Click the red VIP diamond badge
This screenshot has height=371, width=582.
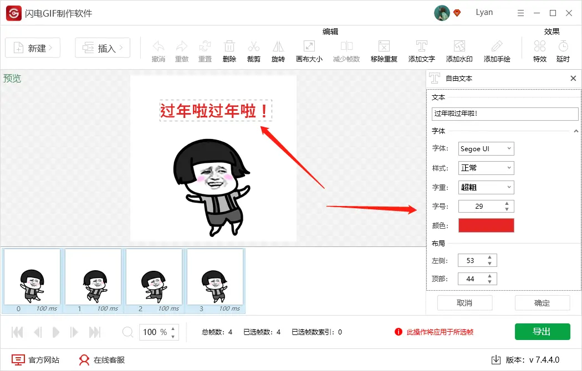pos(457,13)
